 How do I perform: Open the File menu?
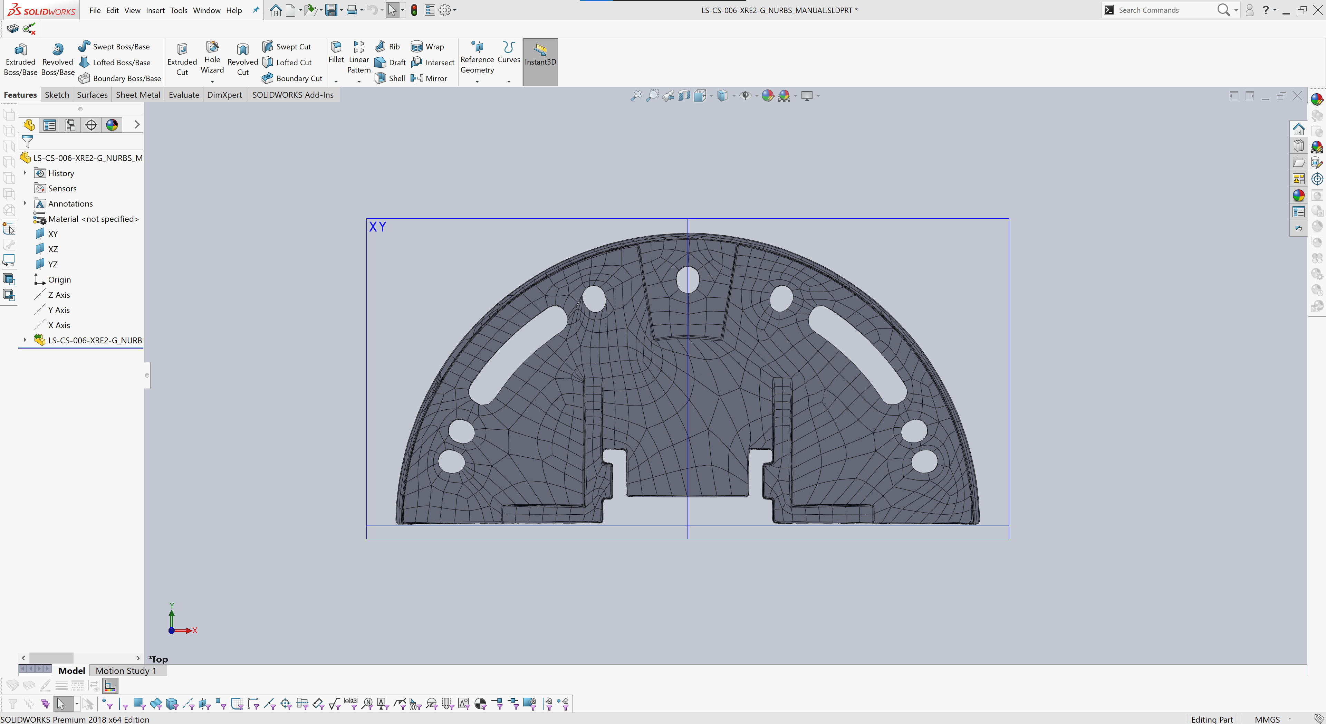[95, 10]
